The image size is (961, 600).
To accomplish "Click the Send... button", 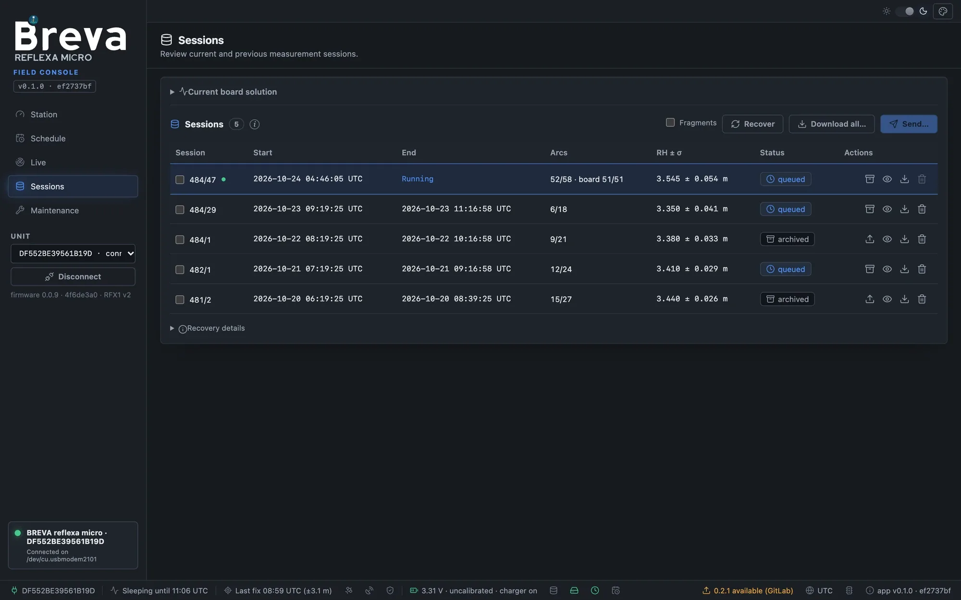I will [x=909, y=124].
